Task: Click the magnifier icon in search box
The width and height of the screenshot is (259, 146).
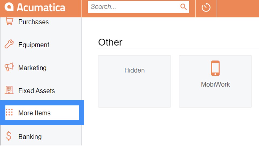Action: pyautogui.click(x=183, y=7)
